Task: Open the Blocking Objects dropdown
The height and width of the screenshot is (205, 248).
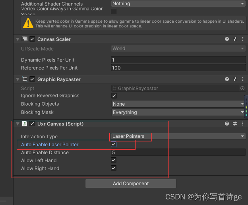Action: (178, 104)
